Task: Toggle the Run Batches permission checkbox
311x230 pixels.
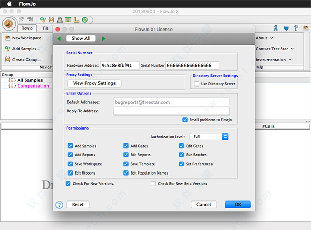Action: pos(181,155)
